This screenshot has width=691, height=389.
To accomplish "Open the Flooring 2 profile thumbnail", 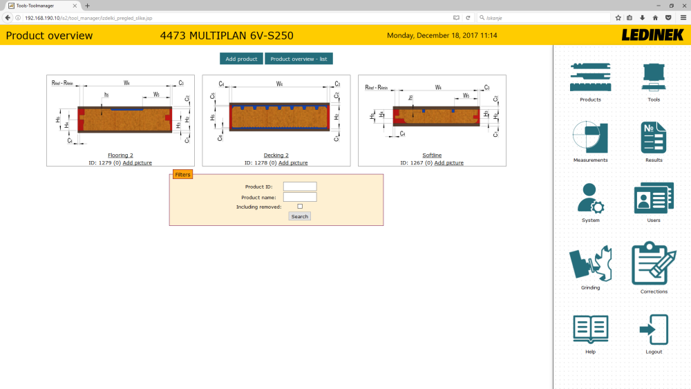I will click(x=120, y=113).
